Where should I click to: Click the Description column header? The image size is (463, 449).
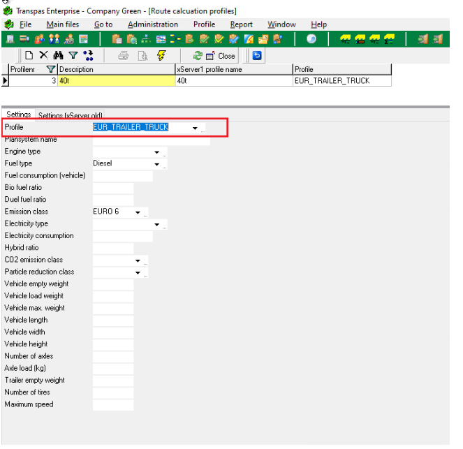[115, 69]
